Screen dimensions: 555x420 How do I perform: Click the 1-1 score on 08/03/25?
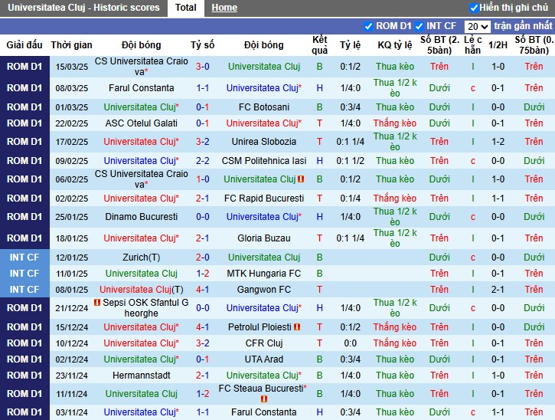(202, 88)
